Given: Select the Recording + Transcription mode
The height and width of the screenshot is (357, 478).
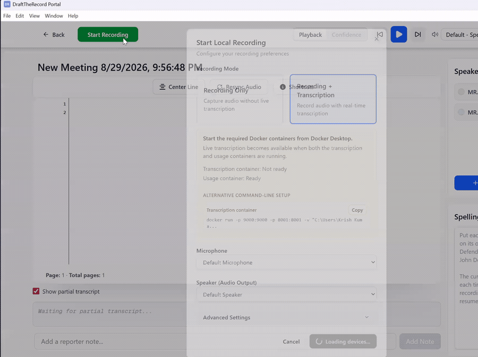Looking at the screenshot, I should 333,99.
